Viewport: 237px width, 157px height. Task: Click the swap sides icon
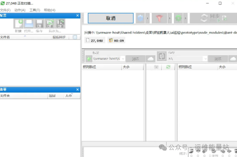(162, 56)
